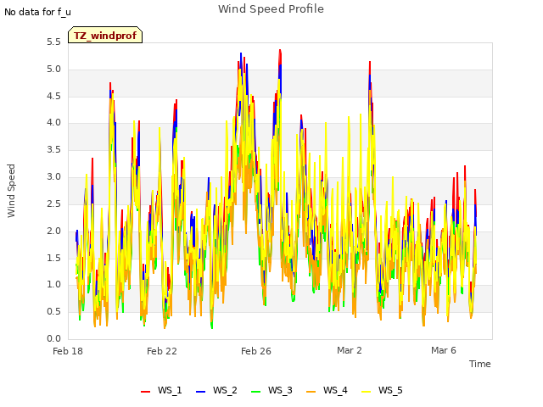
Task: Click the Feb 22 x-axis tick label
Action: click(x=162, y=351)
